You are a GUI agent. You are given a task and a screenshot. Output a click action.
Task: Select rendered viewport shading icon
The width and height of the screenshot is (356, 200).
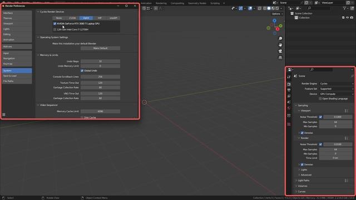tap(277, 8)
